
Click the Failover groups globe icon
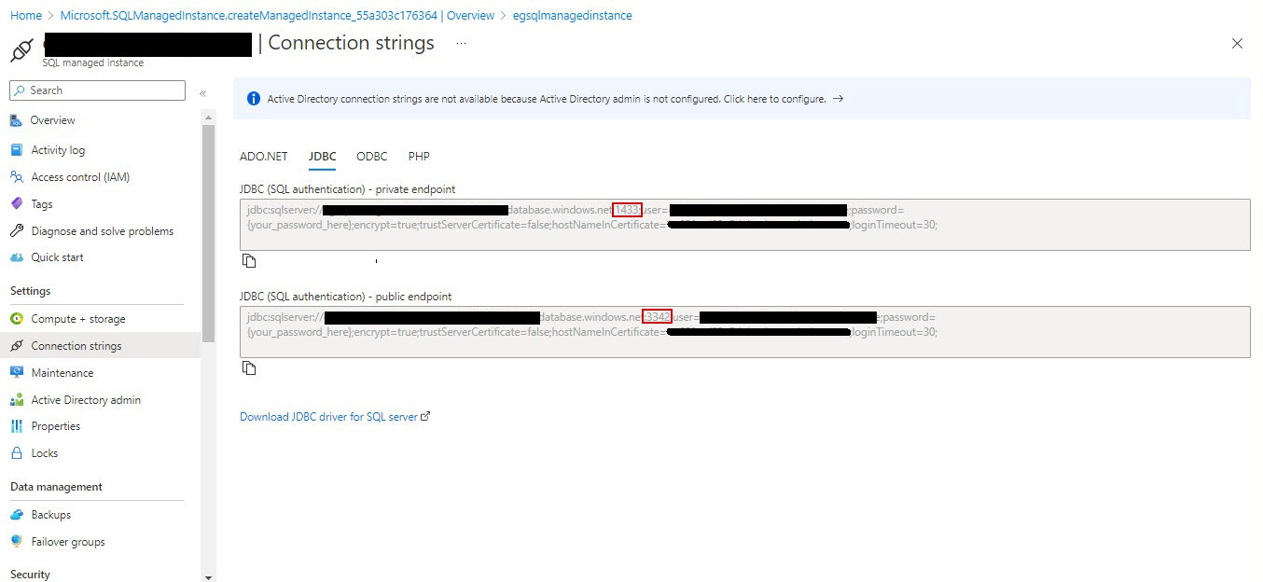point(16,542)
